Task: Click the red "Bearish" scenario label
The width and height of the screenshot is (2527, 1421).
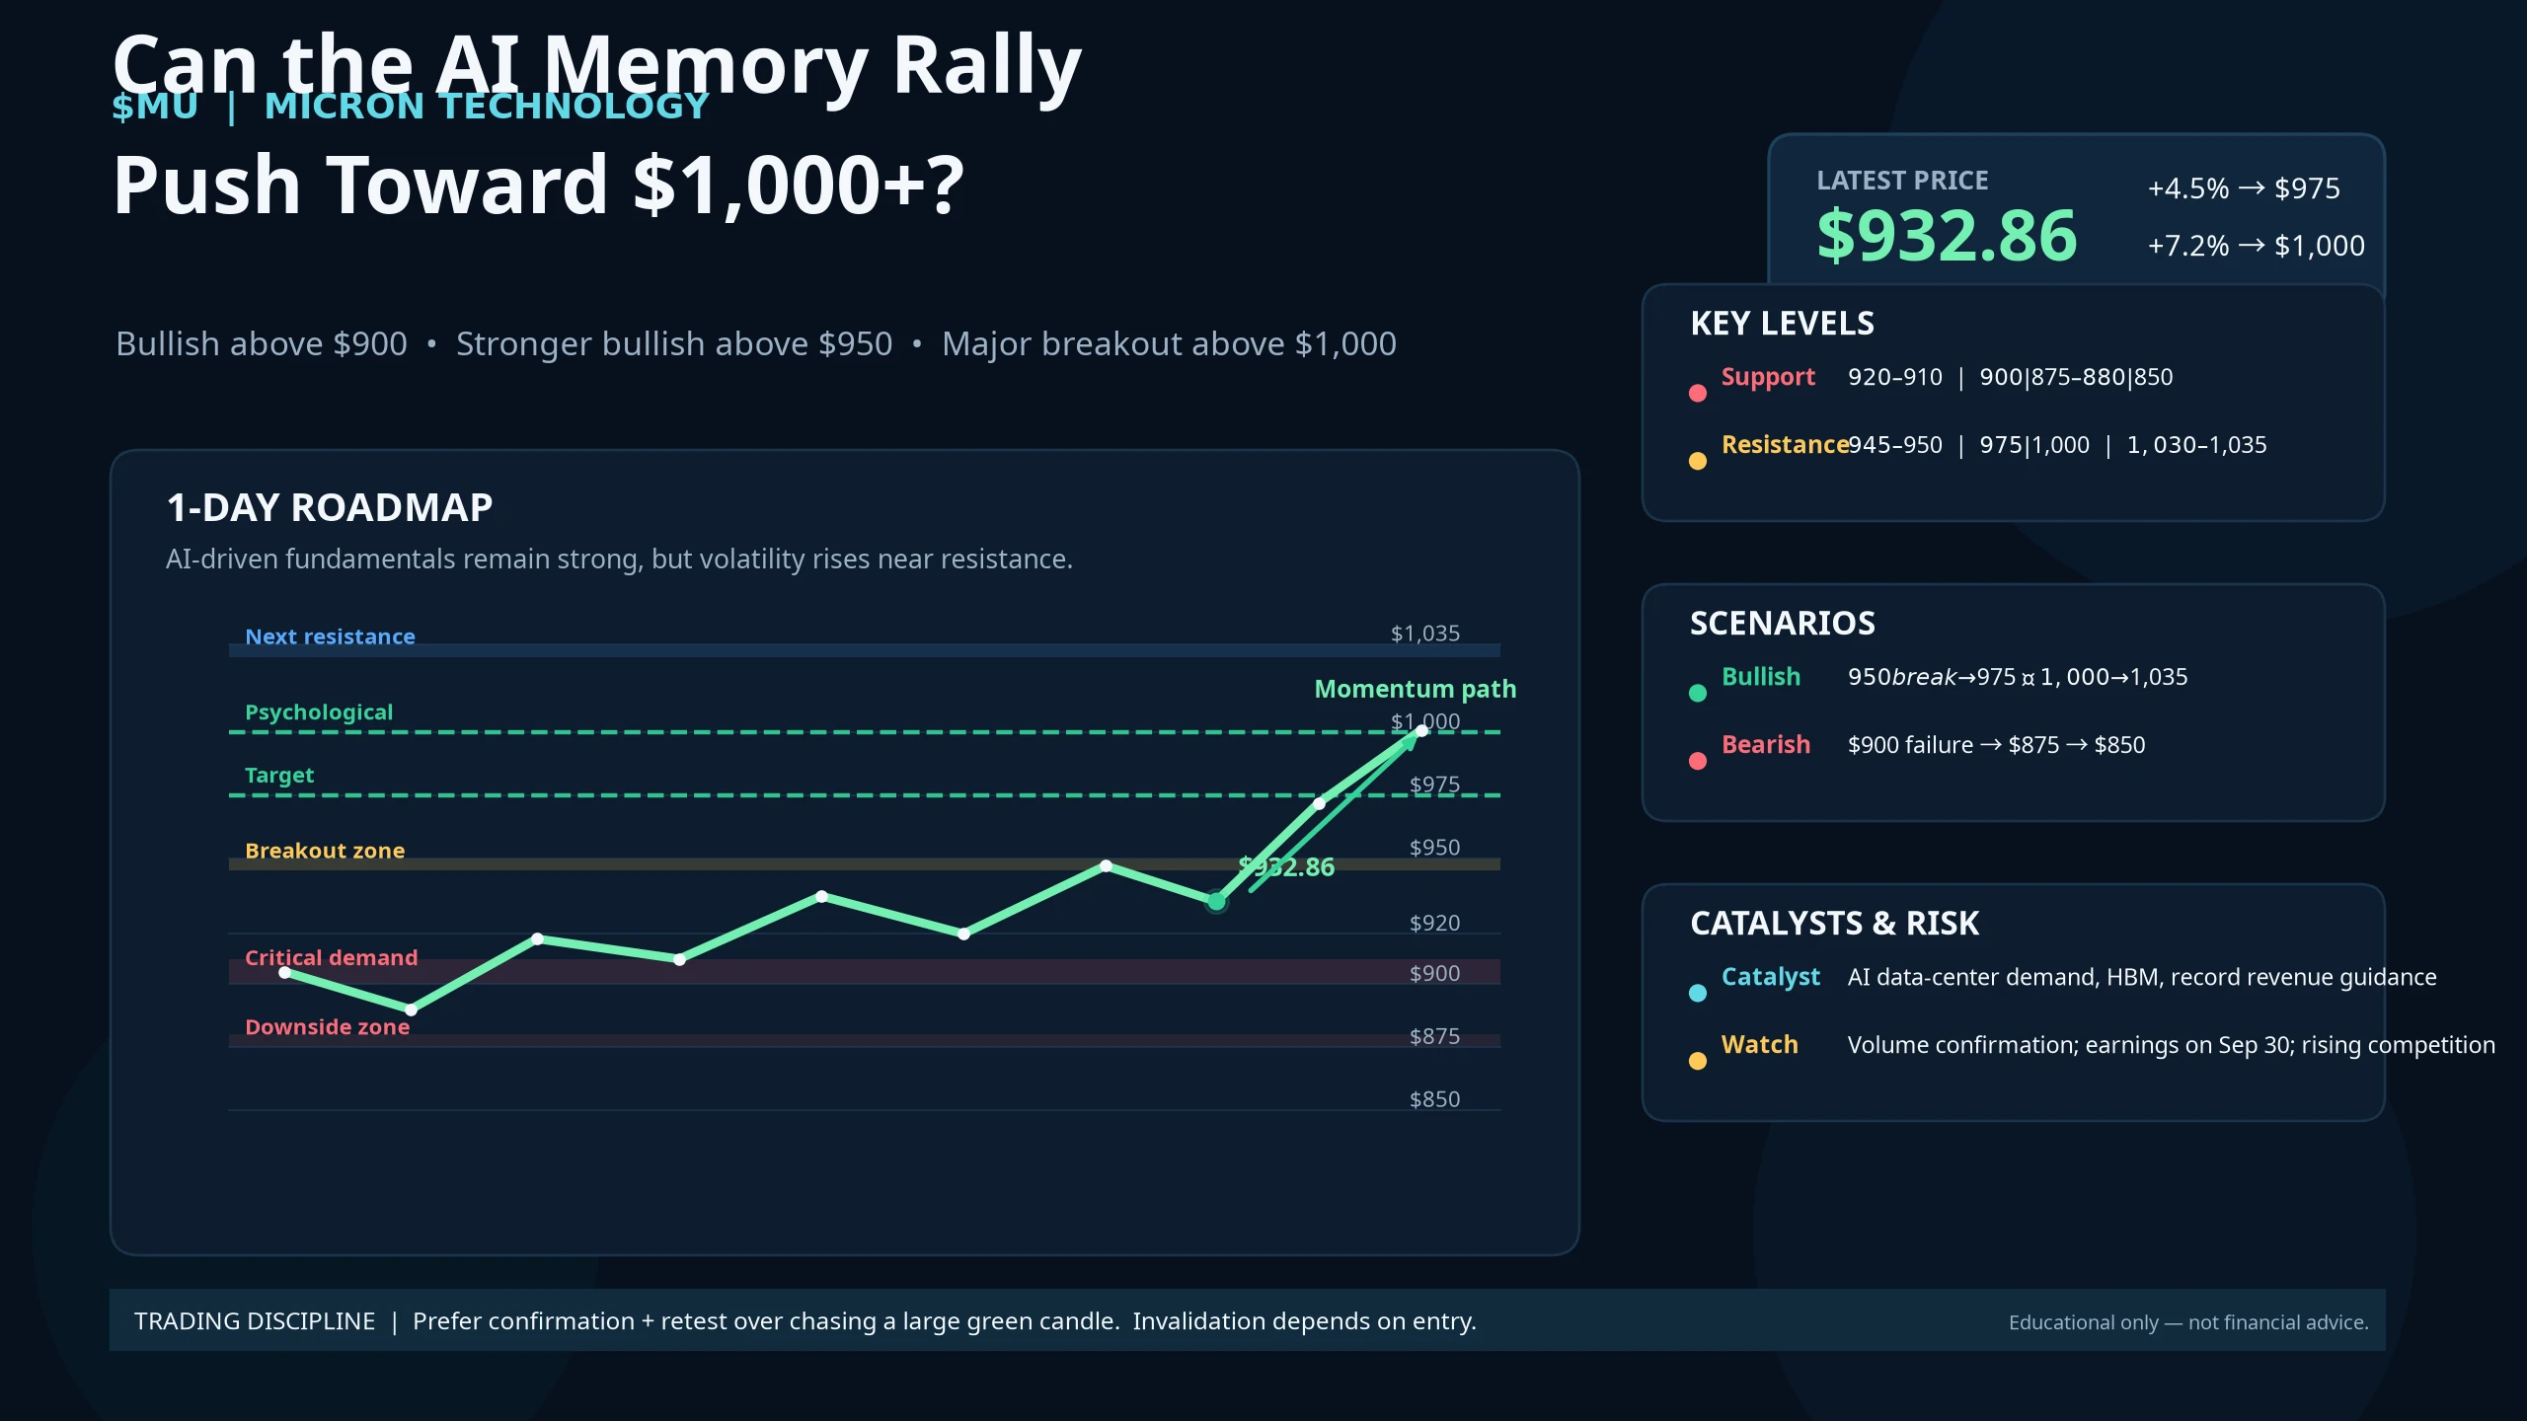Action: 1766,745
